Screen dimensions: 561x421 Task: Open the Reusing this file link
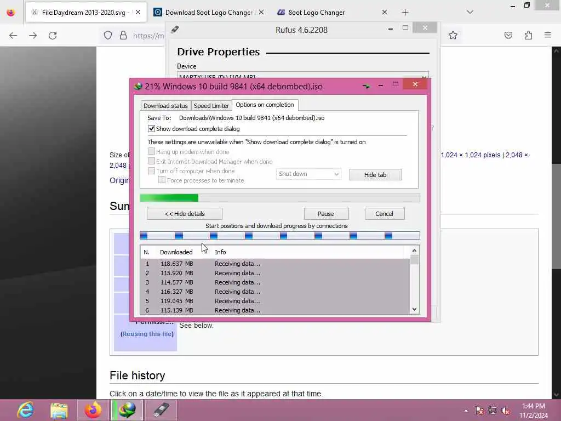pos(147,334)
